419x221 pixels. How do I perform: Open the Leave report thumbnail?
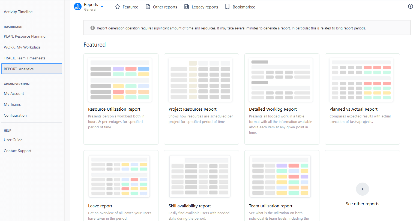click(119, 176)
